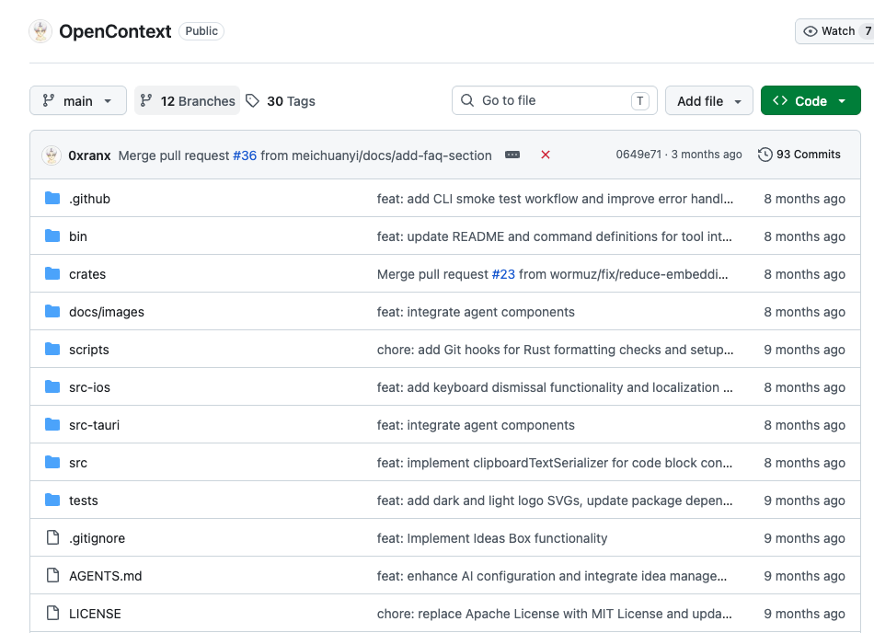Click the tag icon beside 30 Tags
Viewport: 874px width, 633px height.
click(x=252, y=101)
